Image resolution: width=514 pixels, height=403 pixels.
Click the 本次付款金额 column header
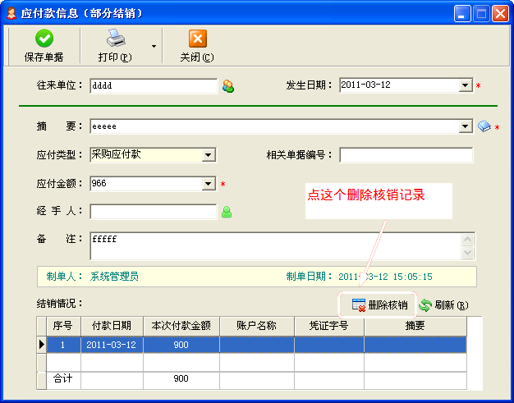[x=181, y=326]
